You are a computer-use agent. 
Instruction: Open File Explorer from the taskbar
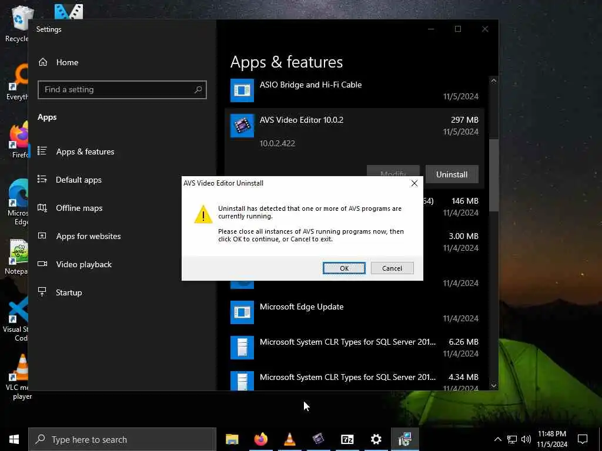point(232,439)
